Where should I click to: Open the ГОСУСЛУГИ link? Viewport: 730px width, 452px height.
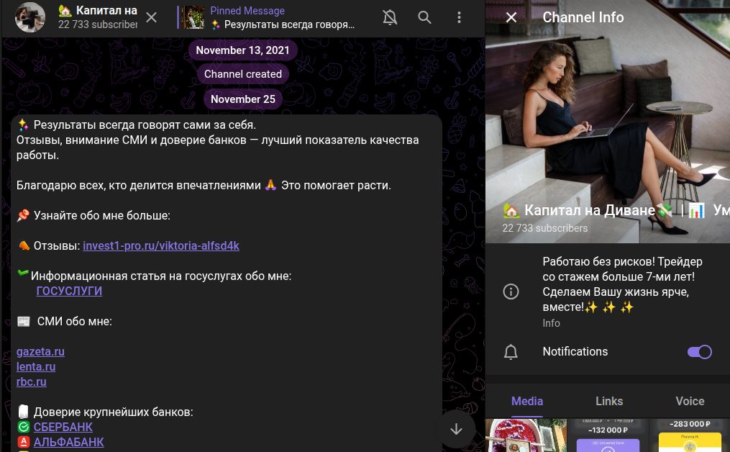click(69, 291)
